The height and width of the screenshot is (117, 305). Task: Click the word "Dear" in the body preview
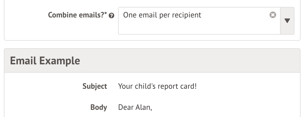[126, 107]
